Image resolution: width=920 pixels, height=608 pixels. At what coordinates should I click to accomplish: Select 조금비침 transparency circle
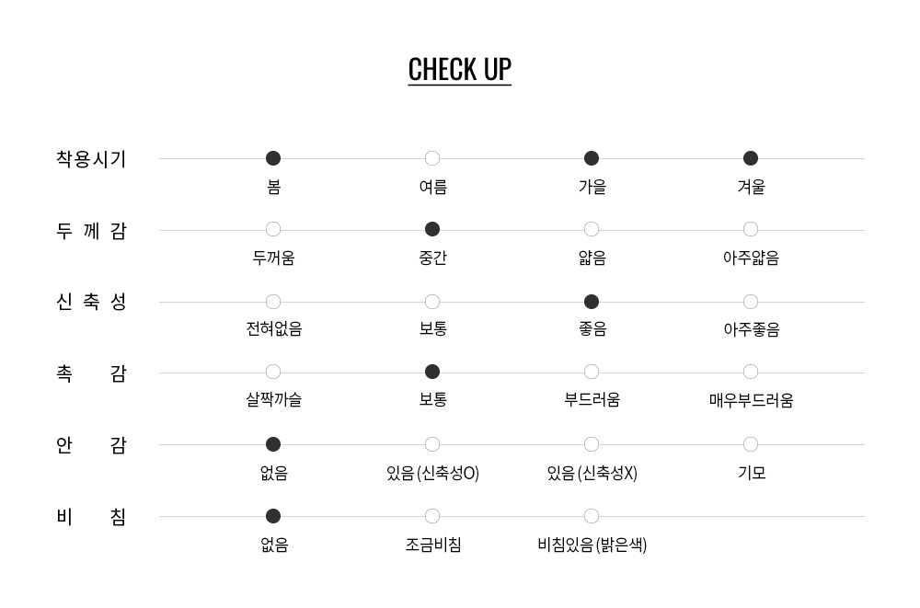pyautogui.click(x=432, y=516)
